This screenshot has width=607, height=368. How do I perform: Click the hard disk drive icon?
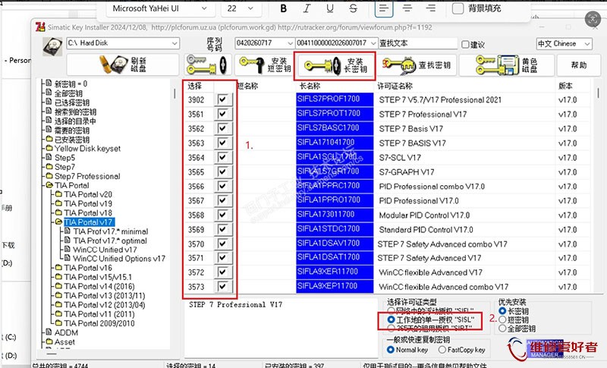[52, 47]
